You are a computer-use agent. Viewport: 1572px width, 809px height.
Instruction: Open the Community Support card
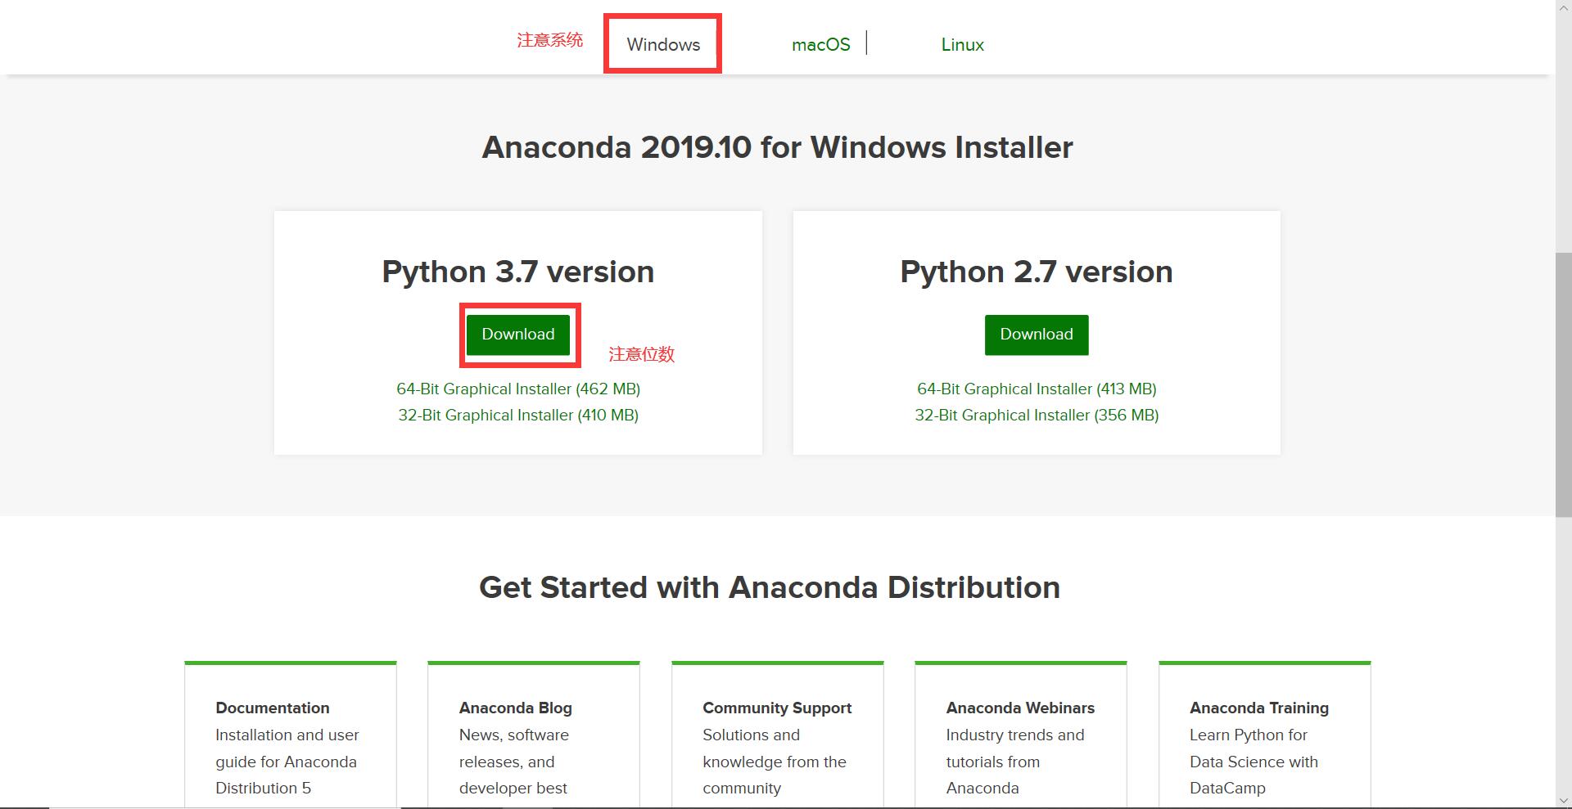[778, 735]
